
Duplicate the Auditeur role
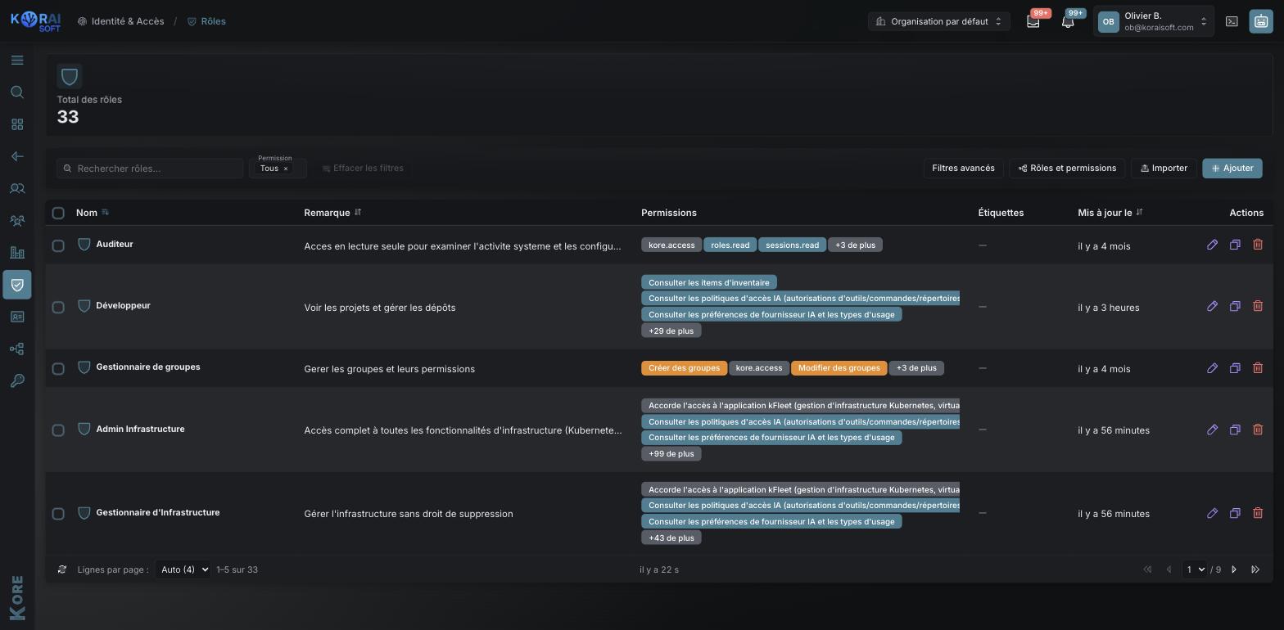[1235, 245]
